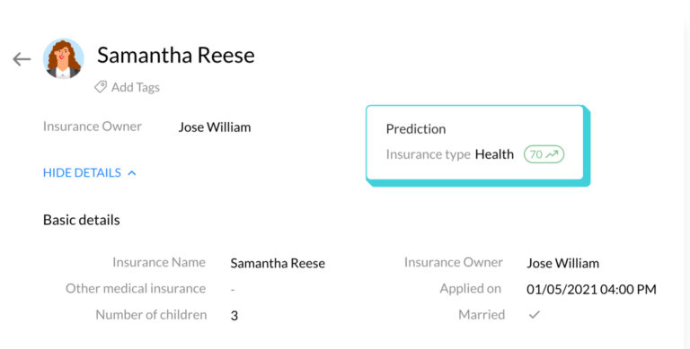
Task: Open Samantha Reese's profile avatar
Action: coord(64,58)
